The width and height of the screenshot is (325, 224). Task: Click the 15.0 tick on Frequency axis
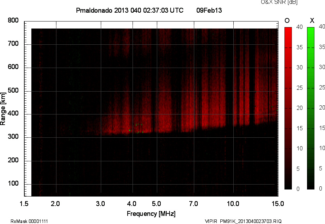pos(277,204)
